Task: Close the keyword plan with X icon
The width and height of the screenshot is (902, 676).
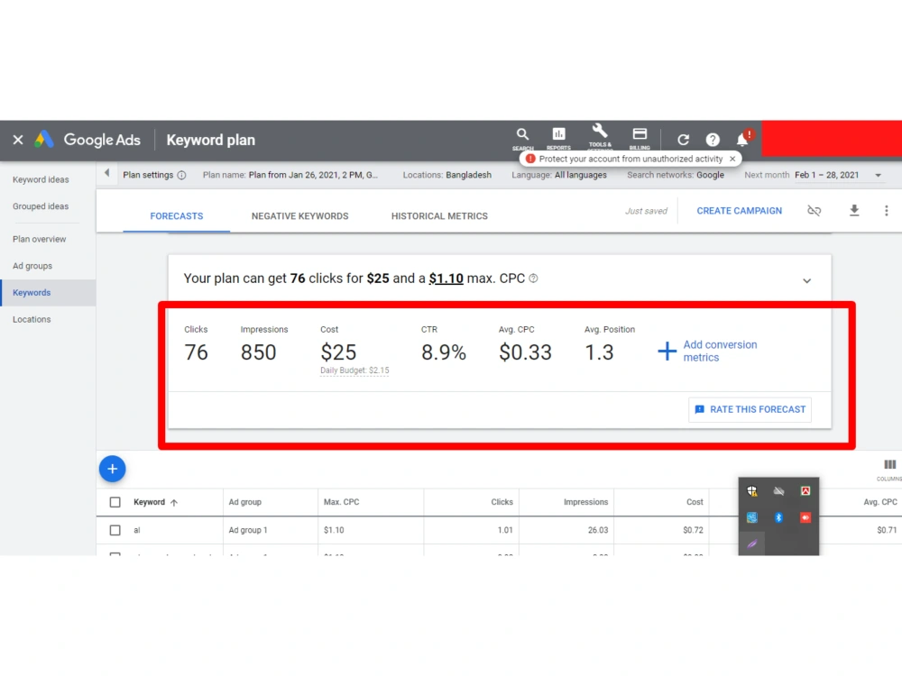Action: (18, 140)
